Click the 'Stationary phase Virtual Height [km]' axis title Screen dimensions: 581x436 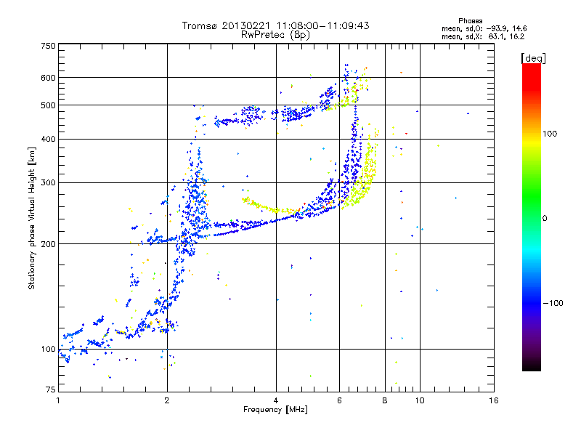32,218
